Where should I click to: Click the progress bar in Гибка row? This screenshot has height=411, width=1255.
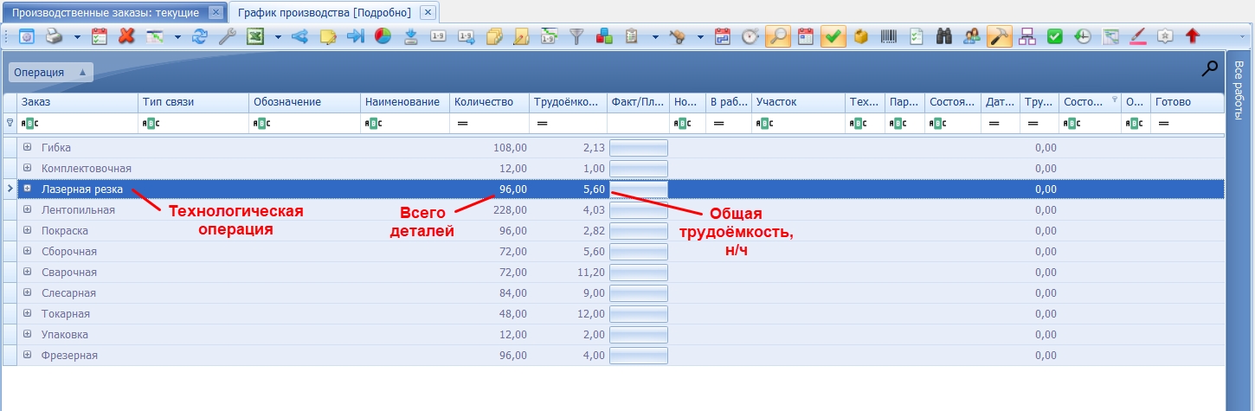click(x=639, y=148)
